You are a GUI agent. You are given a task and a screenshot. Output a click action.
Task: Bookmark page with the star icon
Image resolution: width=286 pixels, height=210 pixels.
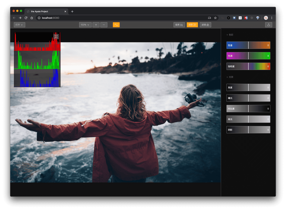pyautogui.click(x=216, y=18)
